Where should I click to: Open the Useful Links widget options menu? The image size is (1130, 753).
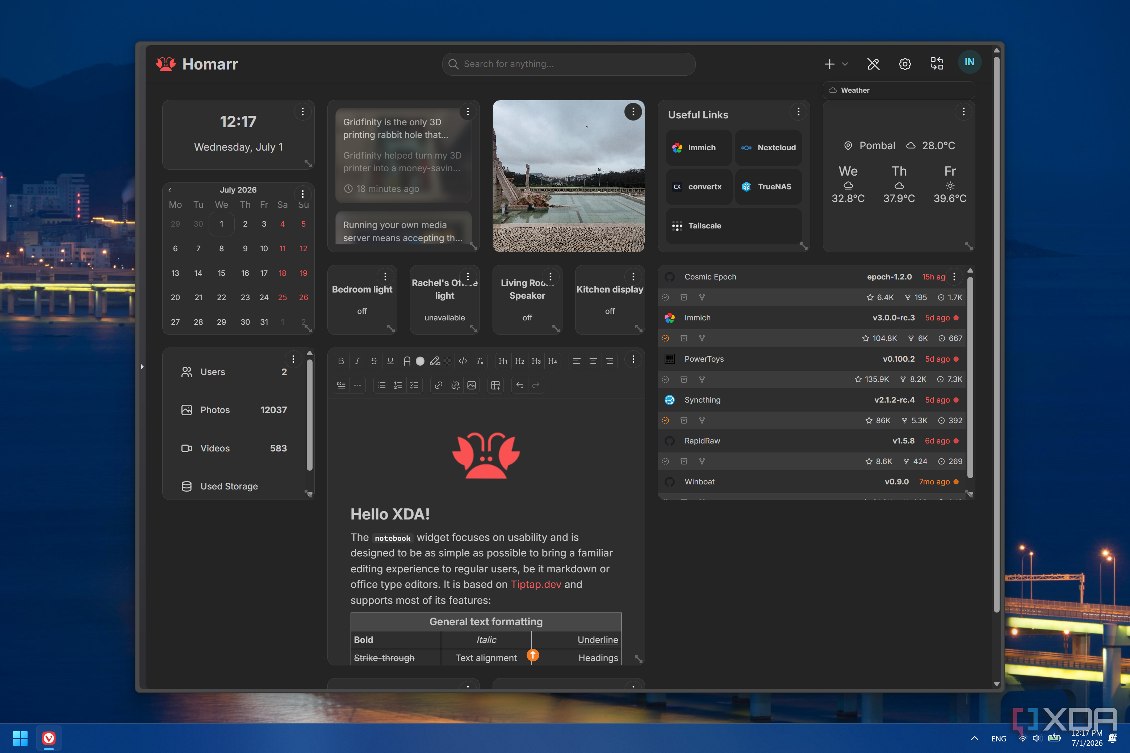(799, 112)
